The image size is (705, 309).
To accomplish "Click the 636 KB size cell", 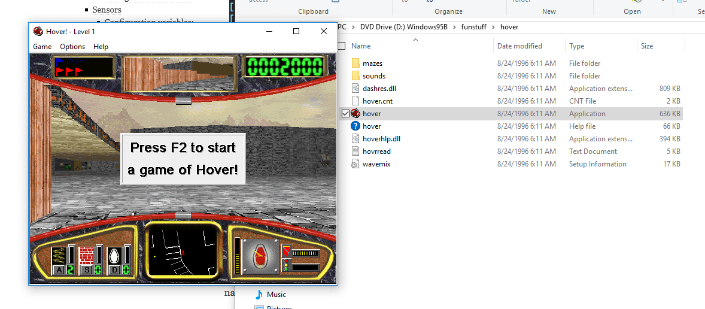I will click(670, 114).
